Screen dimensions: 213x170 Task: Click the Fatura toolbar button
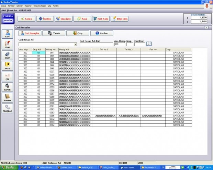[x=26, y=19]
